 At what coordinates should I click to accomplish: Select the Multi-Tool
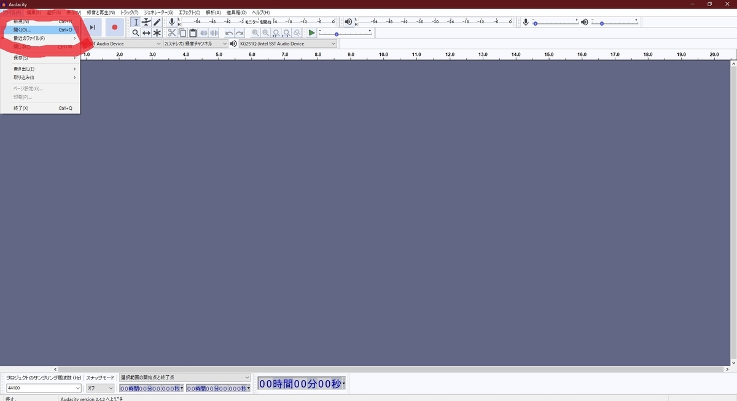pos(158,33)
